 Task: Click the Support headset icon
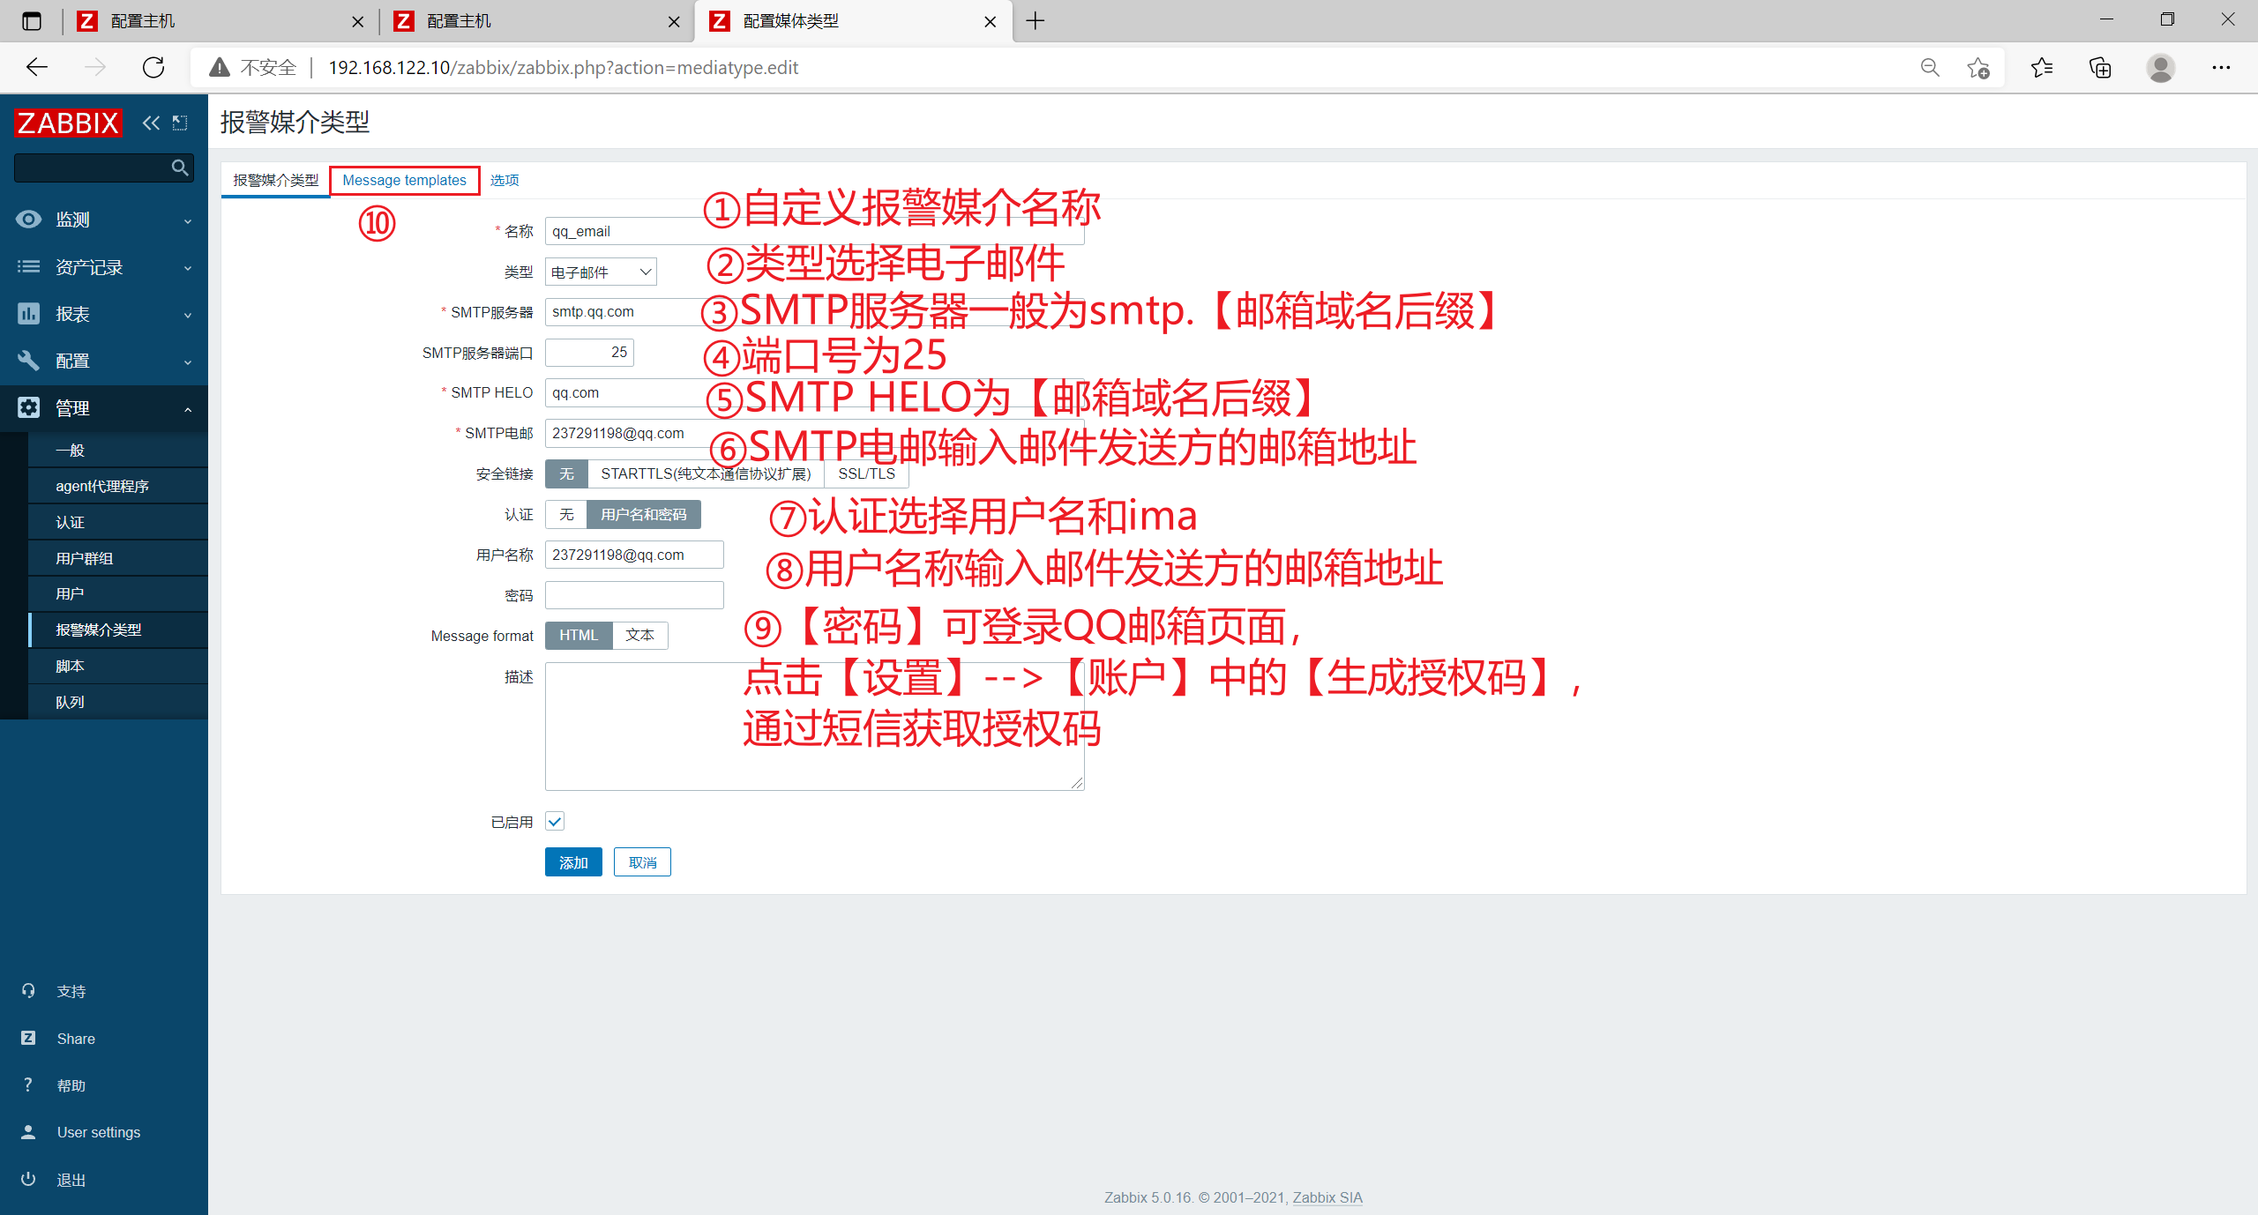(28, 991)
